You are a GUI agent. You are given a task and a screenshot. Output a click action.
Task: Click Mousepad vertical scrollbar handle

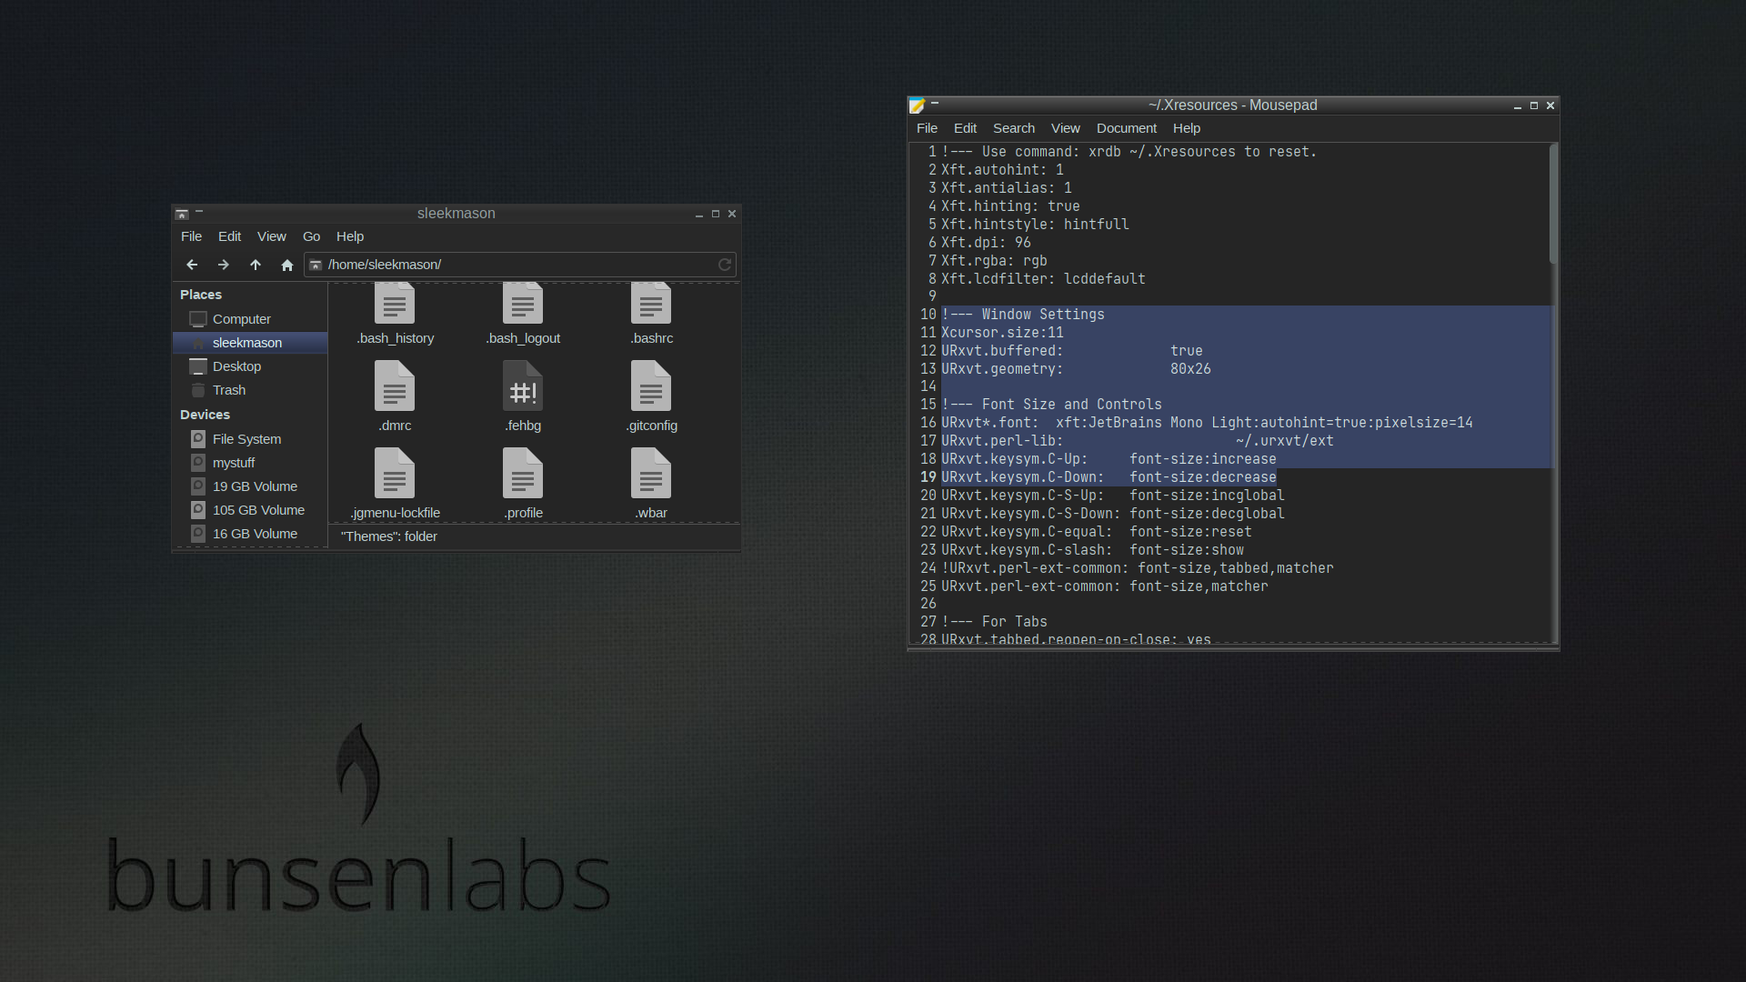click(1553, 205)
